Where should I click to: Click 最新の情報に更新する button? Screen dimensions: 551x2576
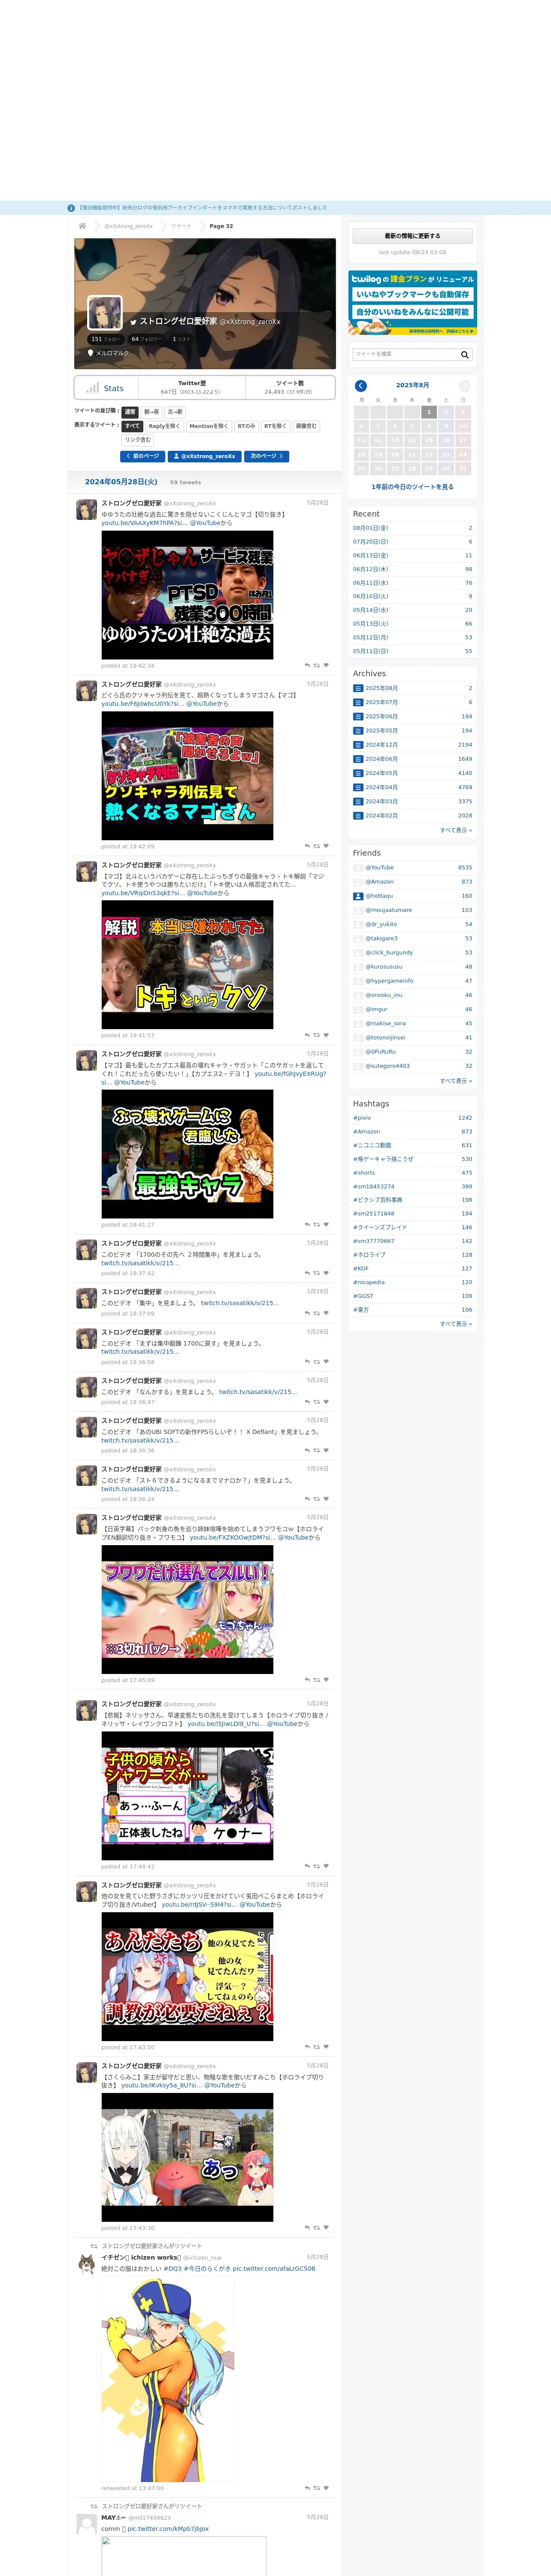click(x=412, y=236)
